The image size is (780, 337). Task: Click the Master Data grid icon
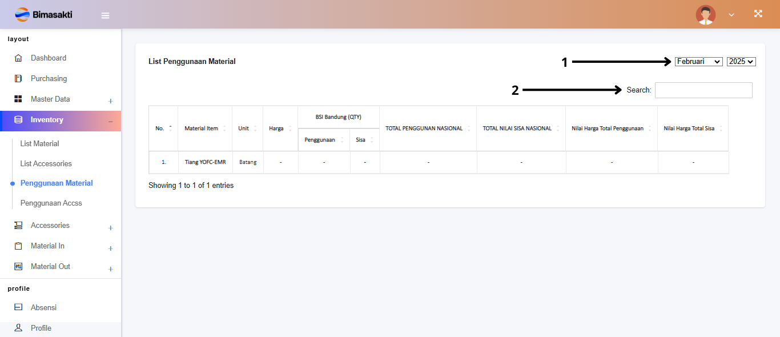[x=18, y=99]
